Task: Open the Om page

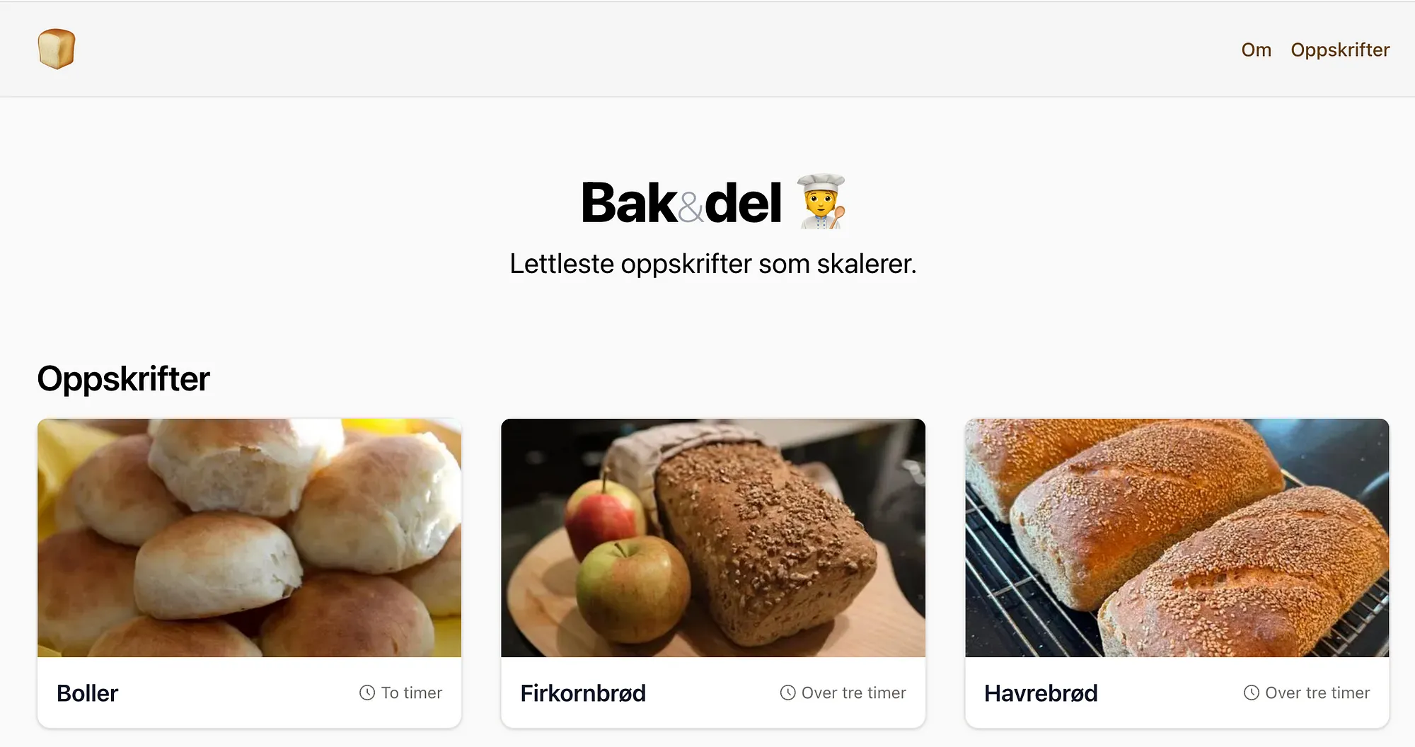Action: coord(1256,50)
